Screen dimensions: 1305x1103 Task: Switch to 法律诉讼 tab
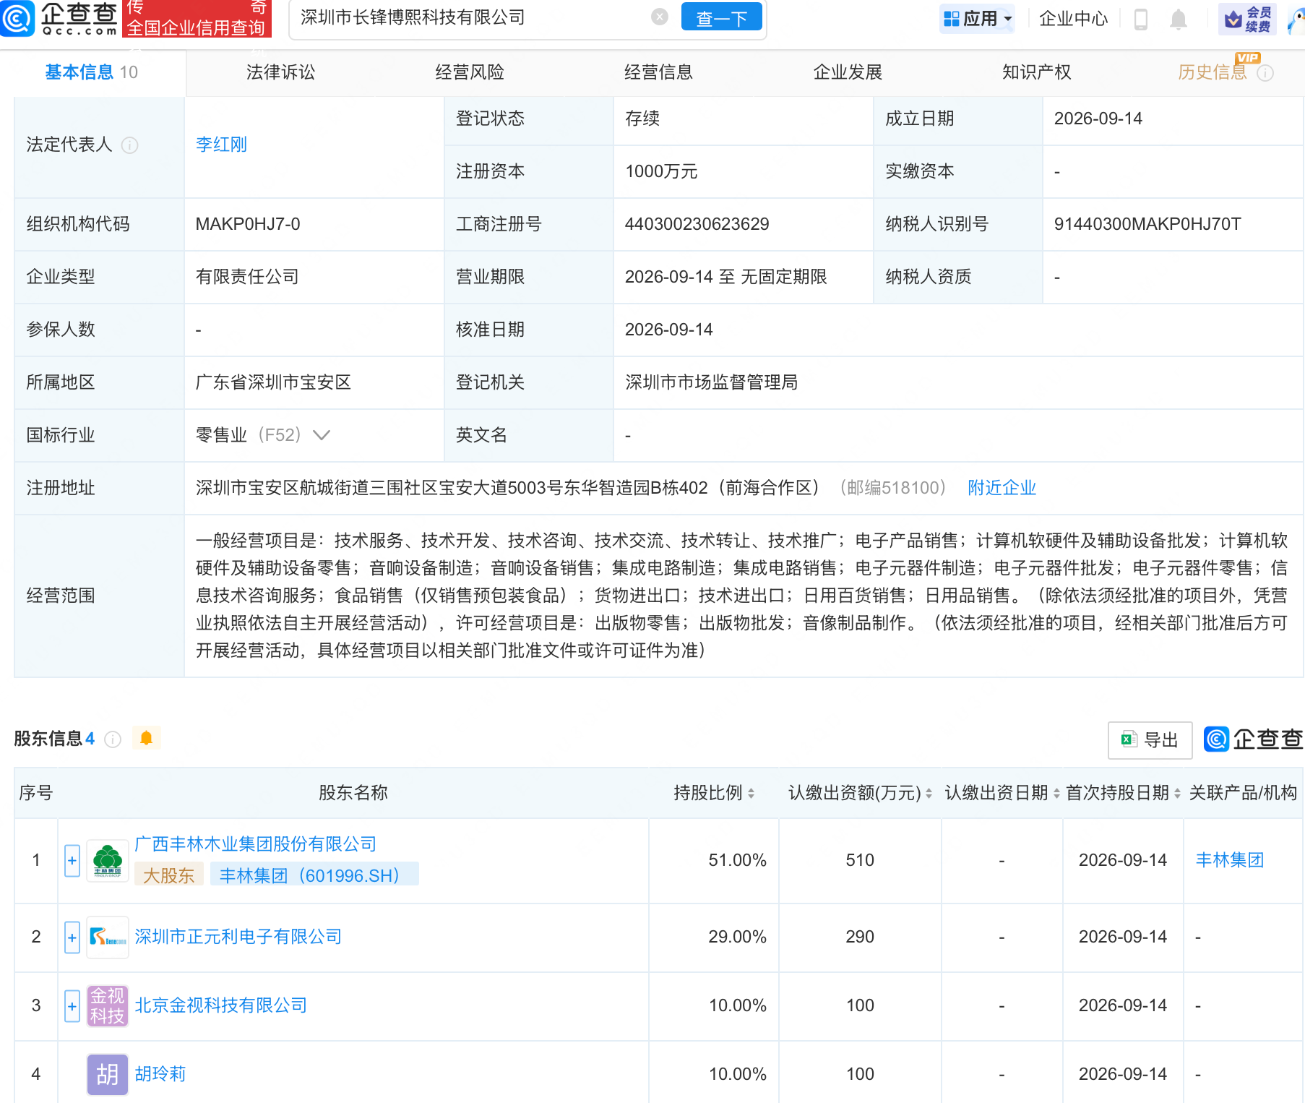280,72
